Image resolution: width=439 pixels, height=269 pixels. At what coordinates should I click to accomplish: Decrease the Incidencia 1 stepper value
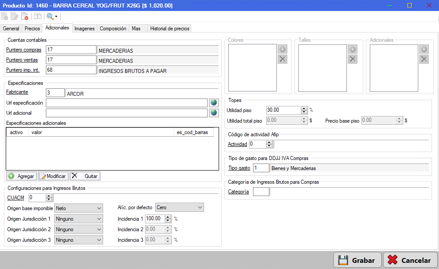click(167, 220)
